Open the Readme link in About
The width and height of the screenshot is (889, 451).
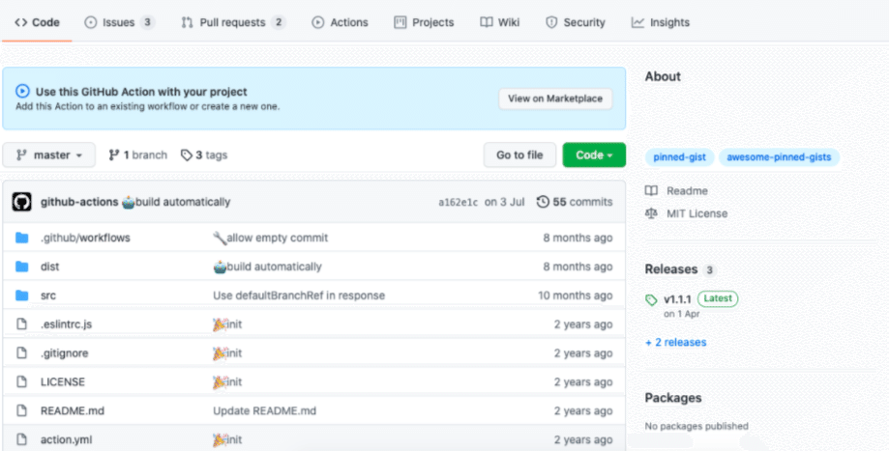[x=687, y=190]
